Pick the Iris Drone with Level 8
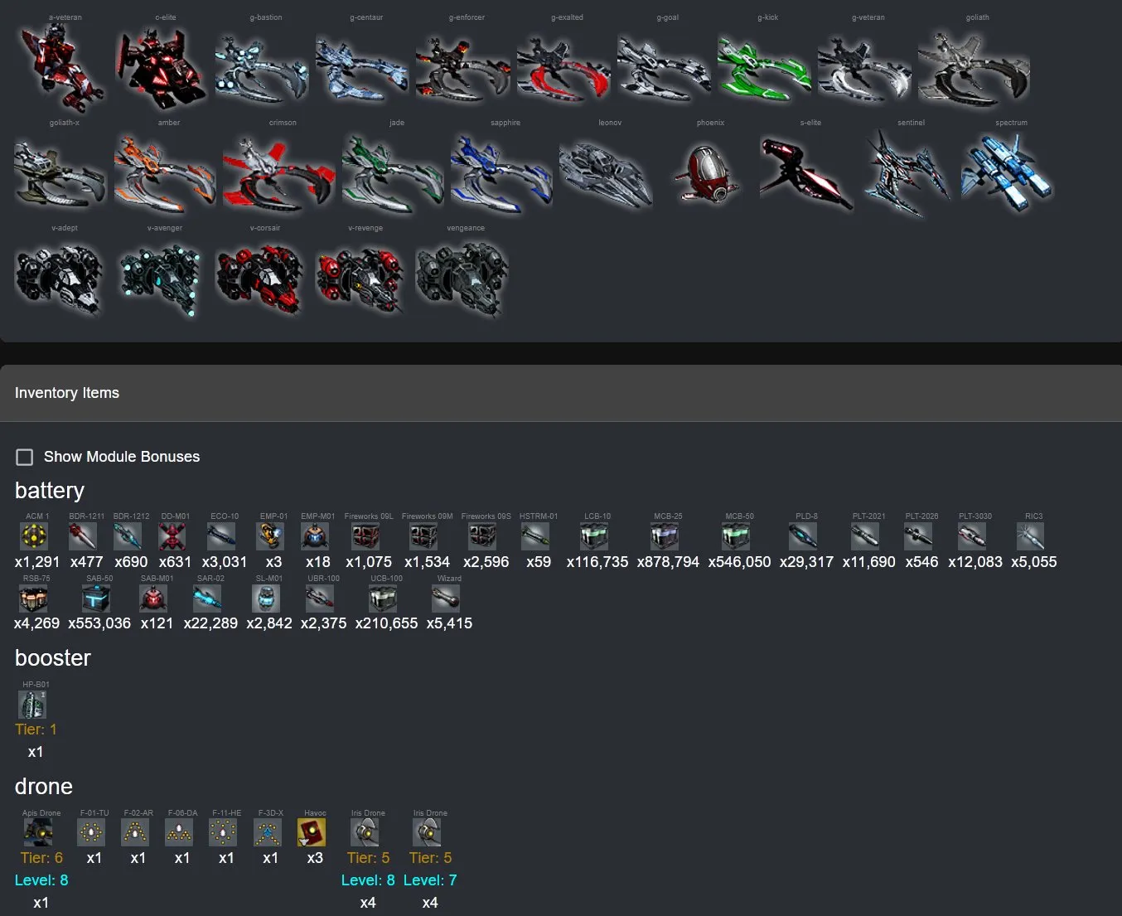 coord(365,832)
